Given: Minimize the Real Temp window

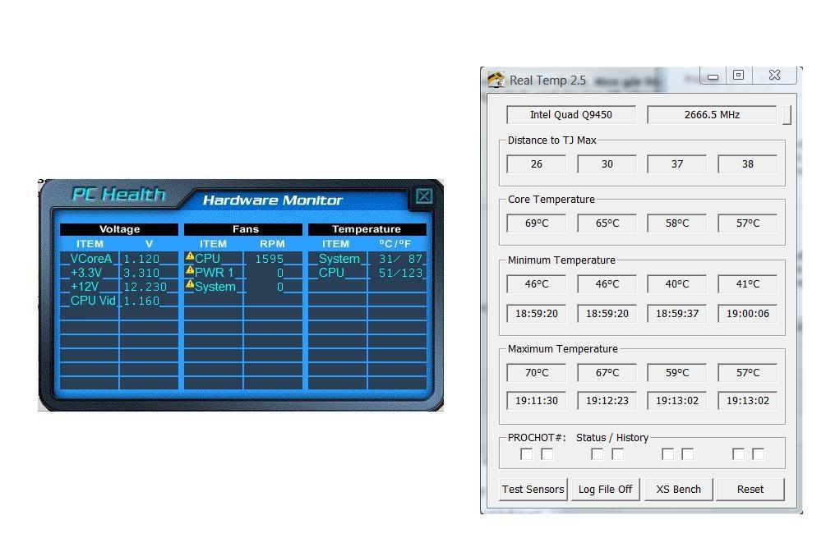Looking at the screenshot, I should [713, 76].
